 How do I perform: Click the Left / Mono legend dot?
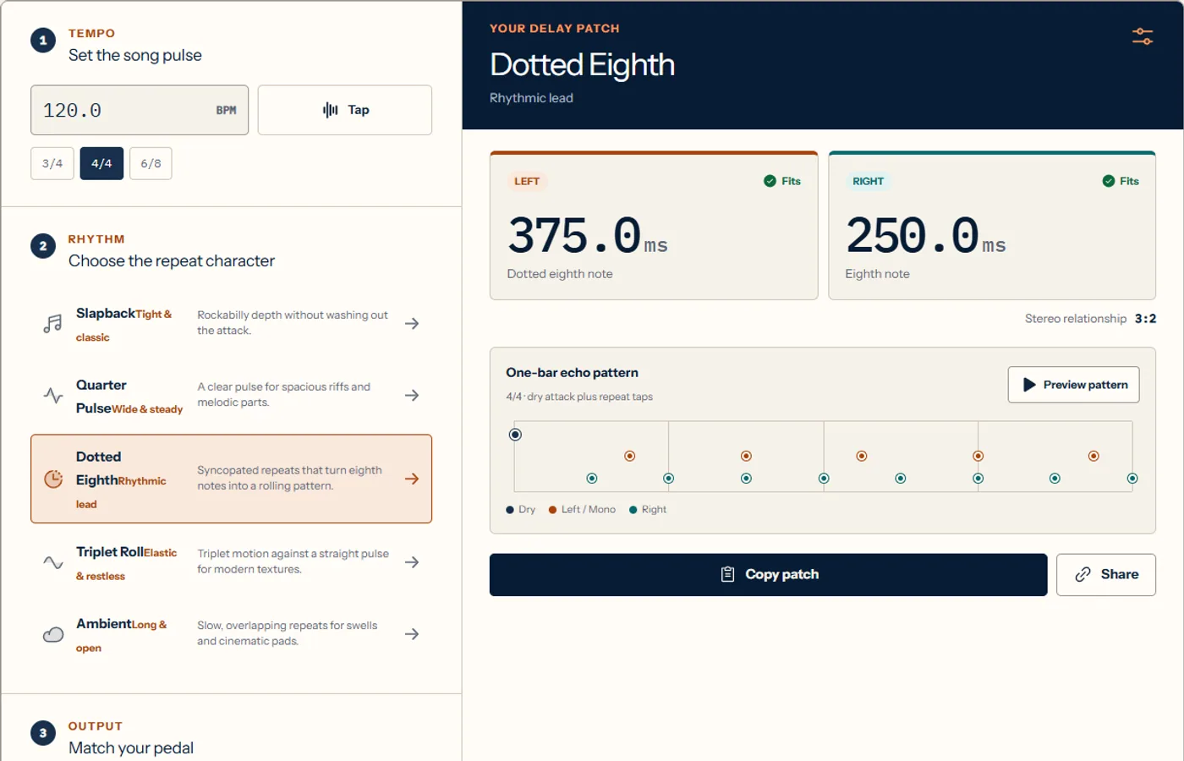(552, 510)
